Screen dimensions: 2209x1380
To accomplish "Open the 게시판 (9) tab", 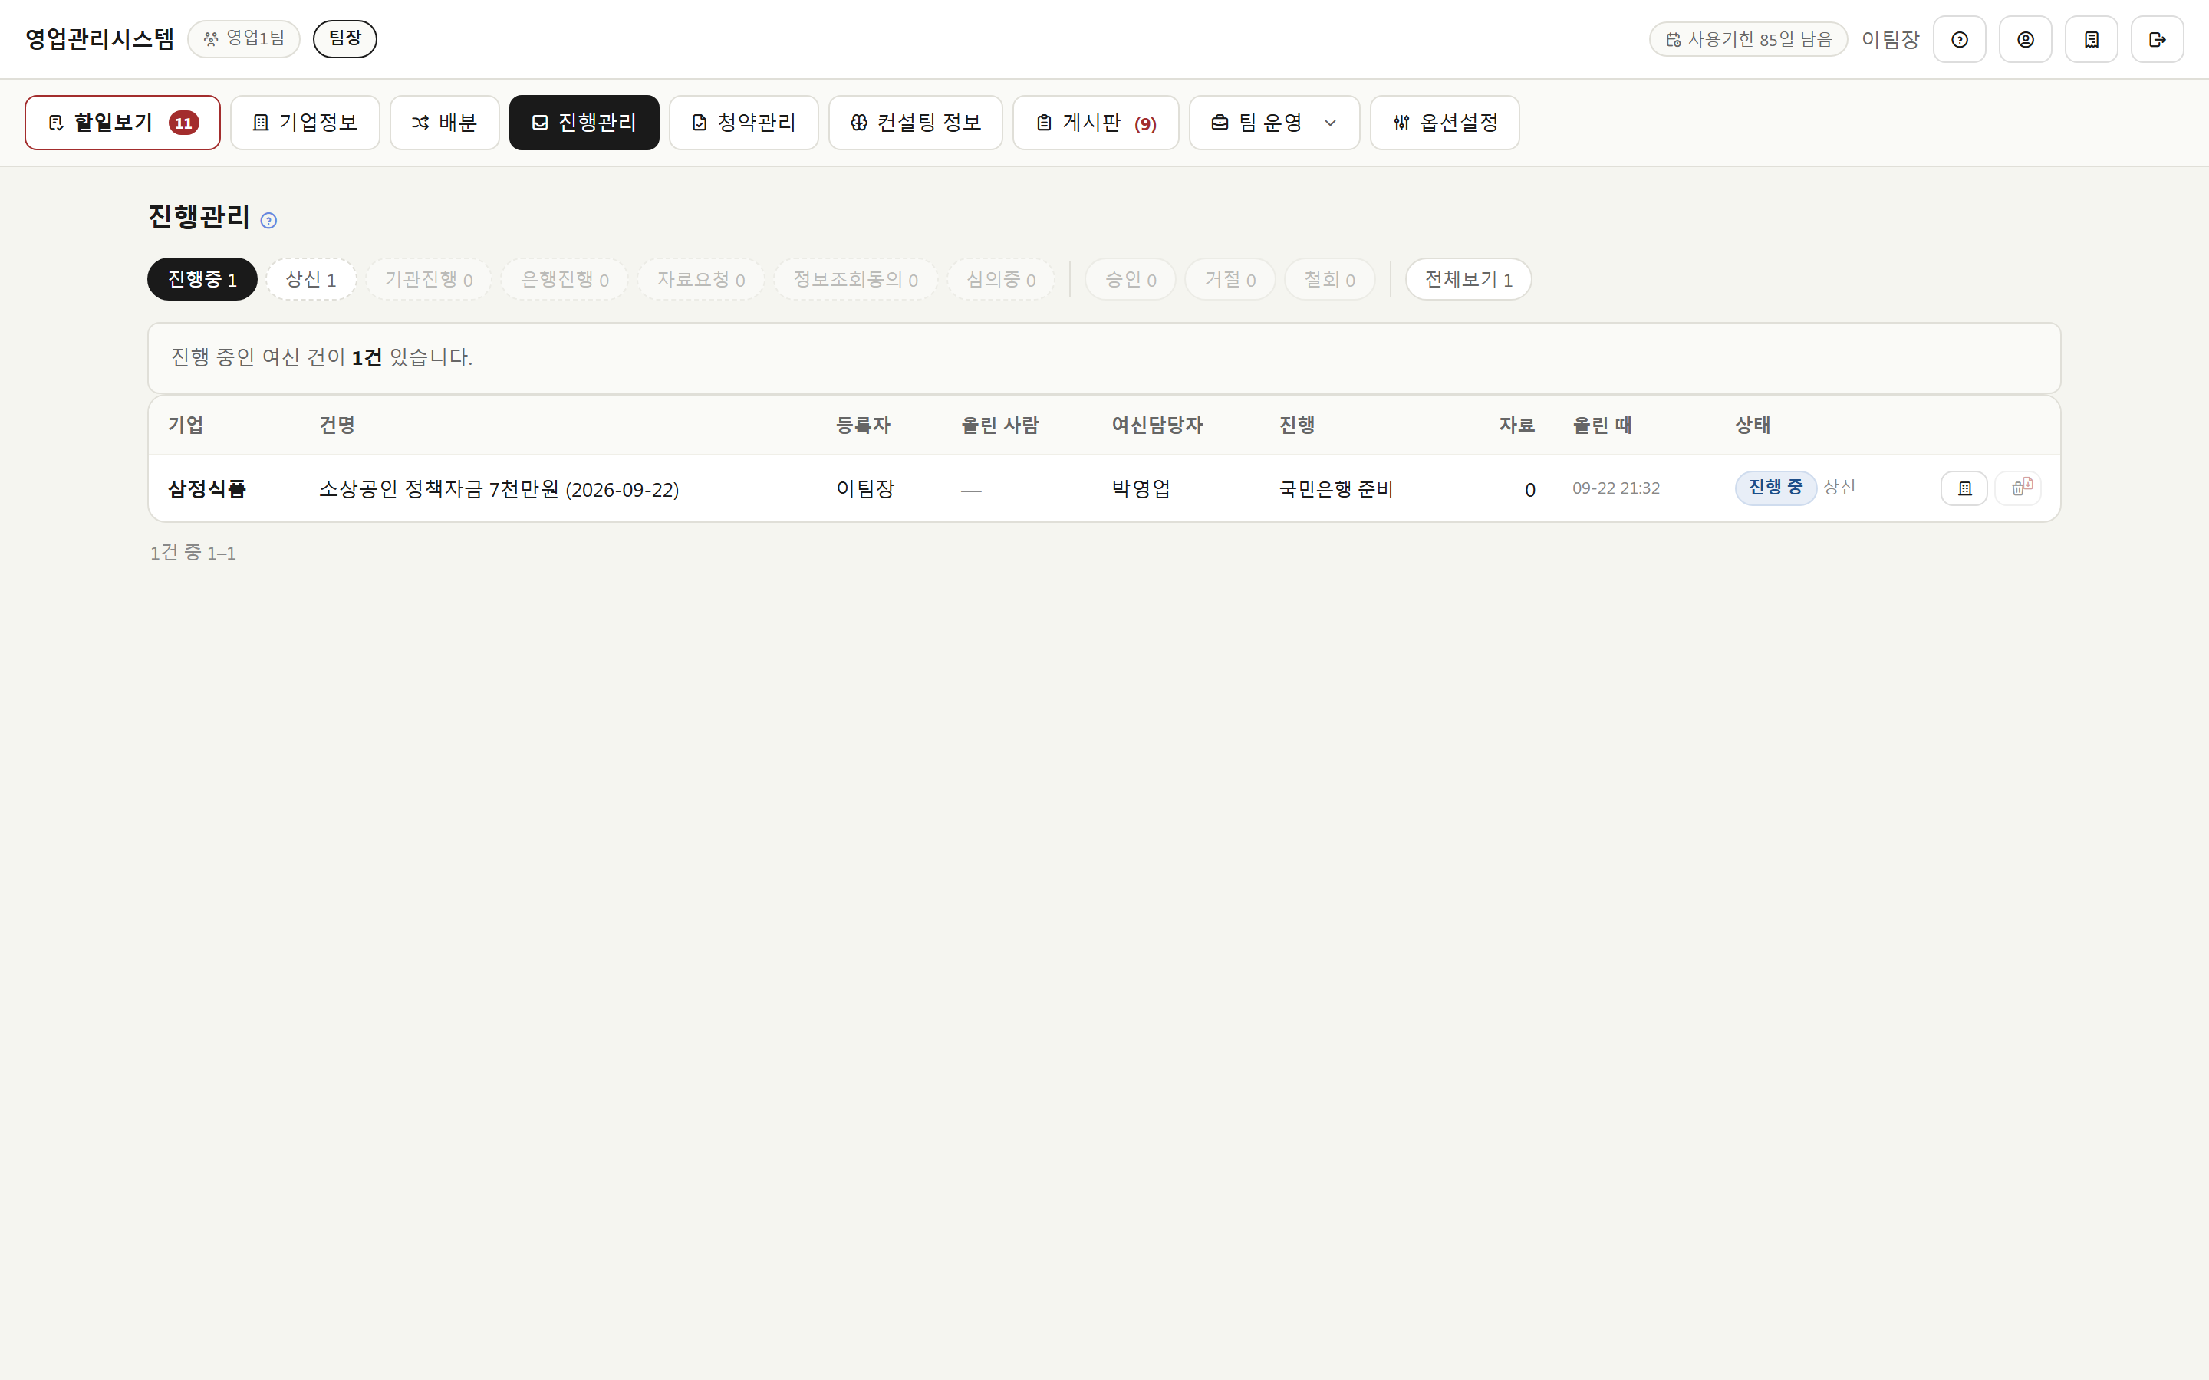I will (1095, 123).
